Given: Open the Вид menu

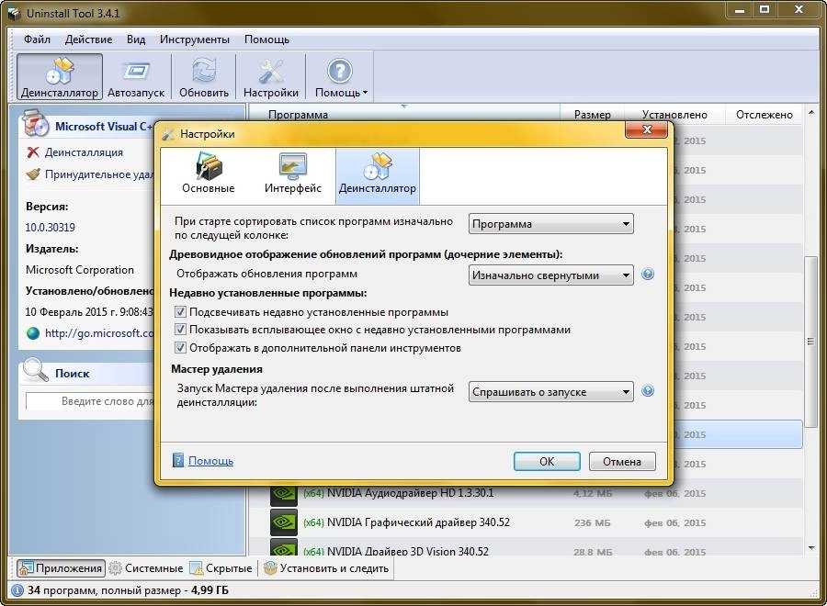Looking at the screenshot, I should click(x=136, y=39).
